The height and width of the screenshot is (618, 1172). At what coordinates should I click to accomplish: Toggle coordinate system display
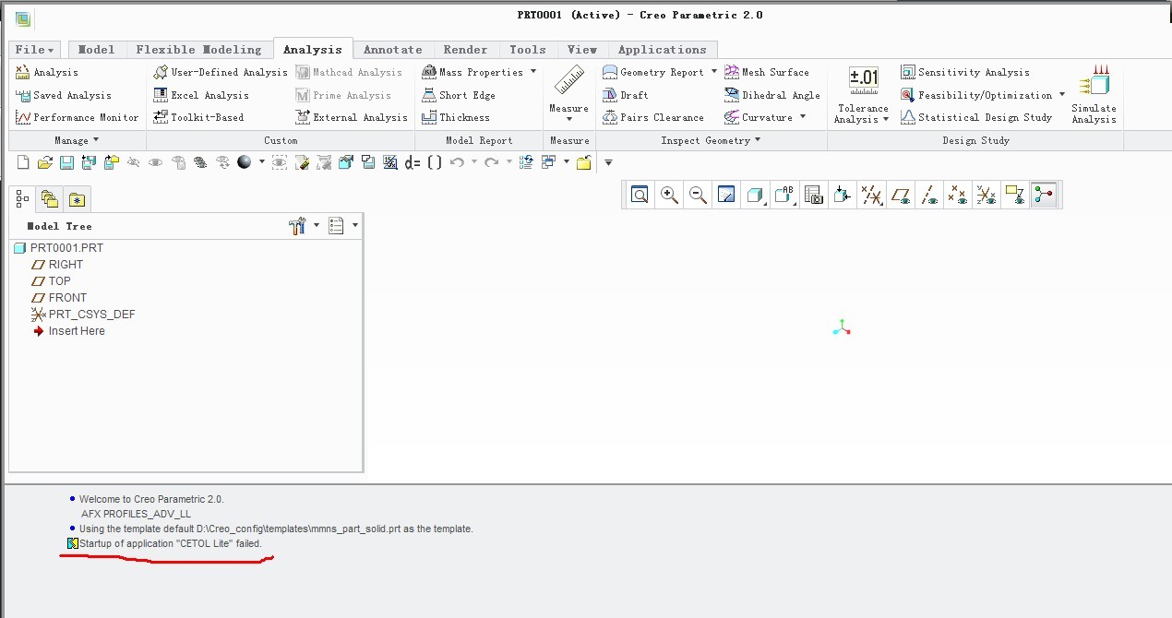[986, 195]
